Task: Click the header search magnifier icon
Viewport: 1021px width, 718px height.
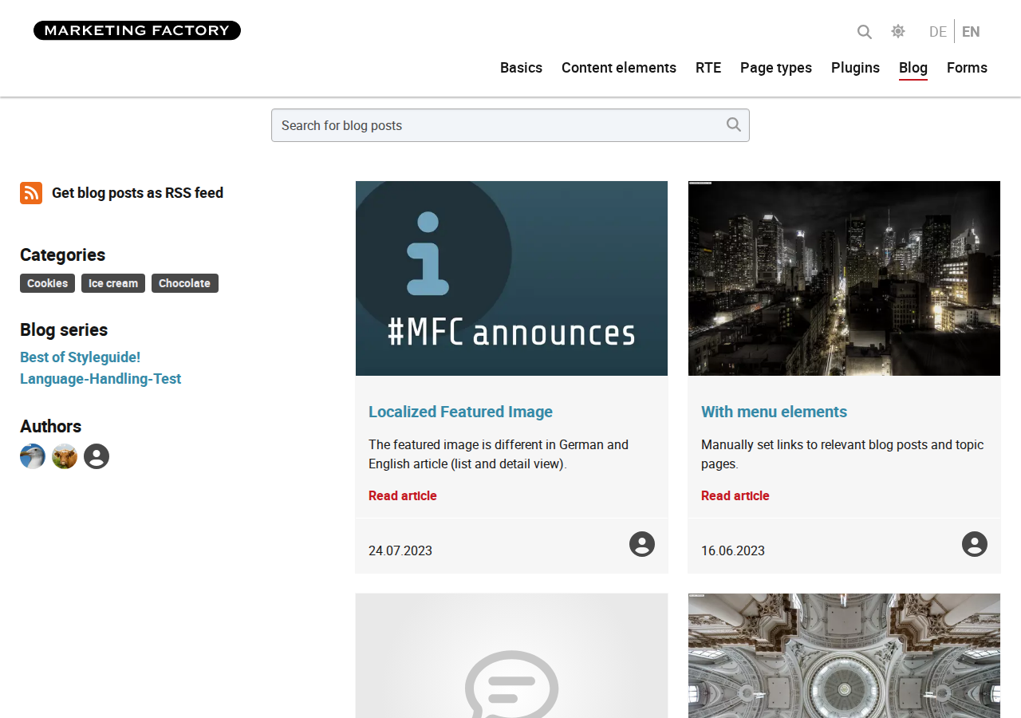Action: coord(865,32)
